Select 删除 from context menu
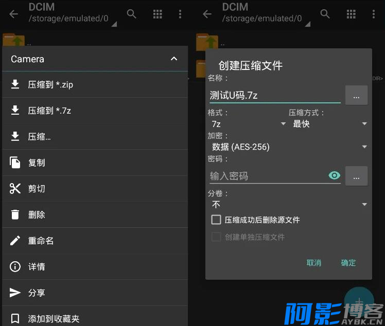This screenshot has height=326, width=385. pyautogui.click(x=95, y=214)
